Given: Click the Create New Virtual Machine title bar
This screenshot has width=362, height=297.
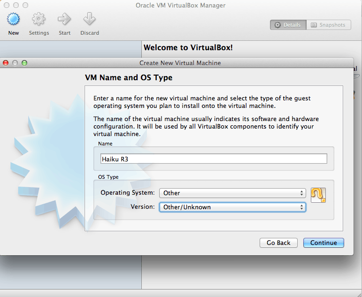Looking at the screenshot, I should 180,63.
